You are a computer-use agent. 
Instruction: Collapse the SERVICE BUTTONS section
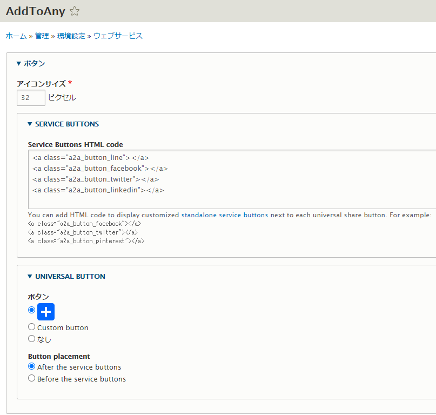63,124
